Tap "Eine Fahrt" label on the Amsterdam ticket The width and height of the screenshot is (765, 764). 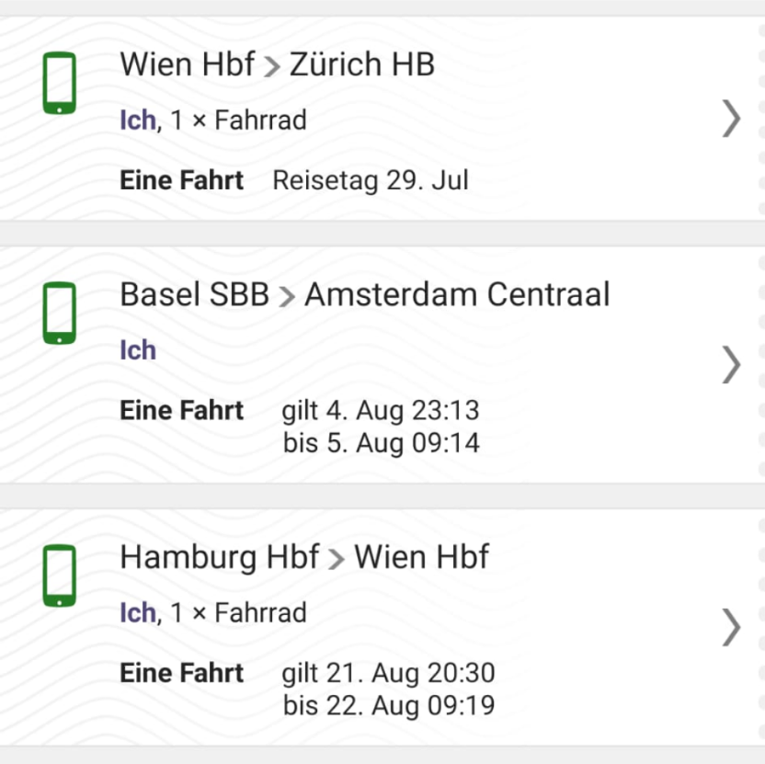point(181,410)
